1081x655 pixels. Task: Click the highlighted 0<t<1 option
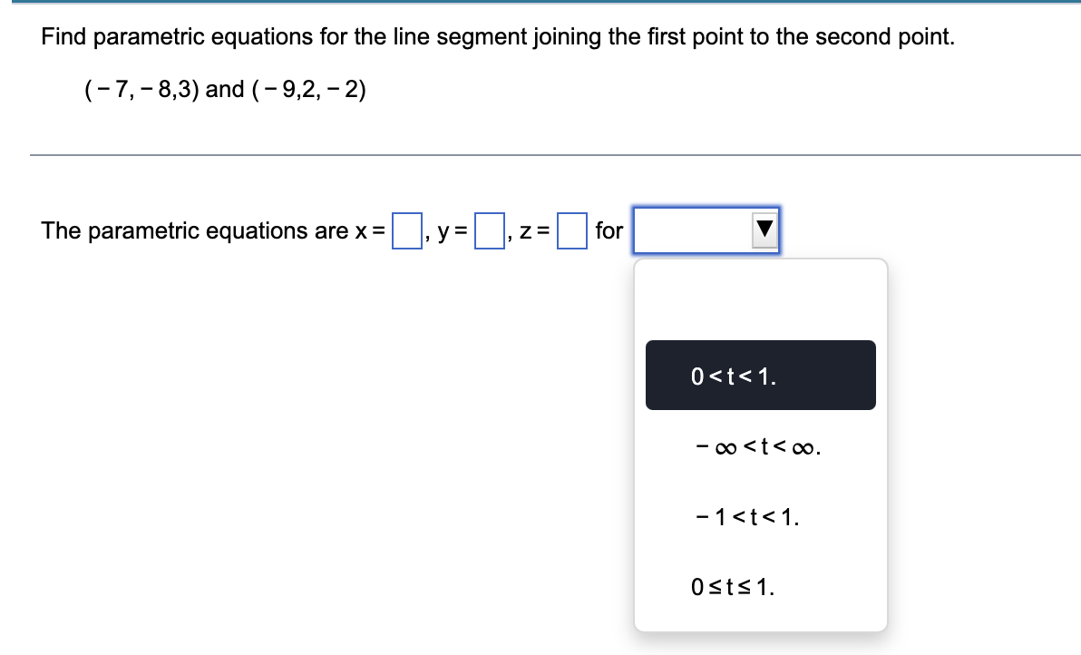[x=760, y=375]
